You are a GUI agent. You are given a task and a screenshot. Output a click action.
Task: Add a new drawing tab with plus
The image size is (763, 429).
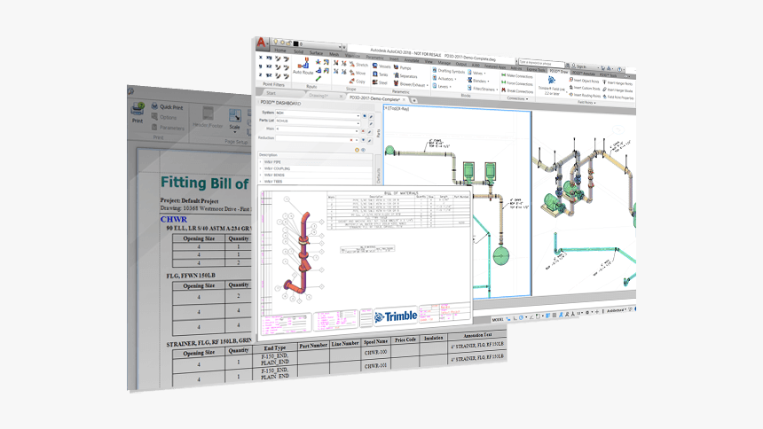tap(414, 101)
